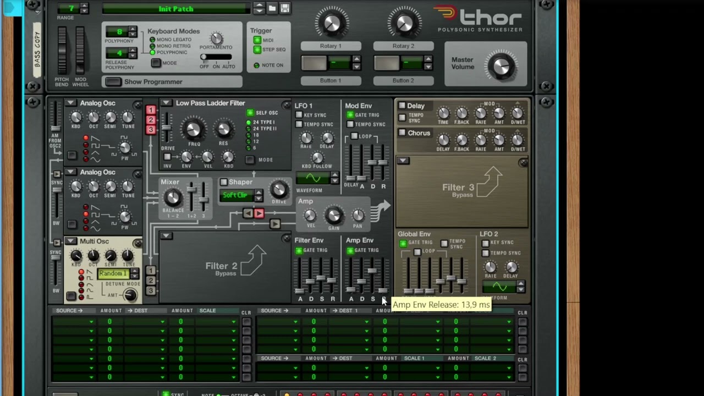Select the Mono Retrig keyboard mode
The width and height of the screenshot is (704, 396).
[152, 46]
